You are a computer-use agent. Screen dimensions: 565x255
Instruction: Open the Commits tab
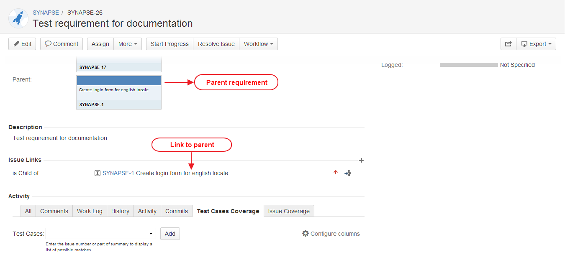[x=176, y=211]
